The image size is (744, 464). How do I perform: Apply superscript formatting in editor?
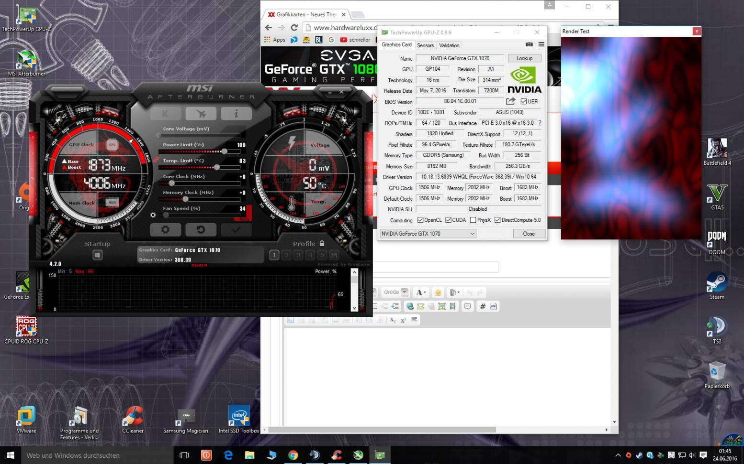click(403, 320)
